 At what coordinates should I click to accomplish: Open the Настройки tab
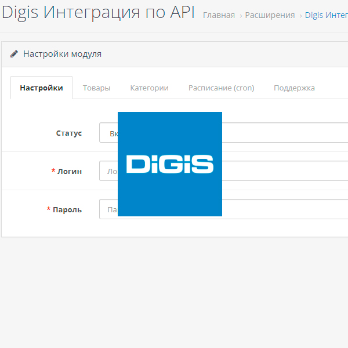(x=41, y=88)
